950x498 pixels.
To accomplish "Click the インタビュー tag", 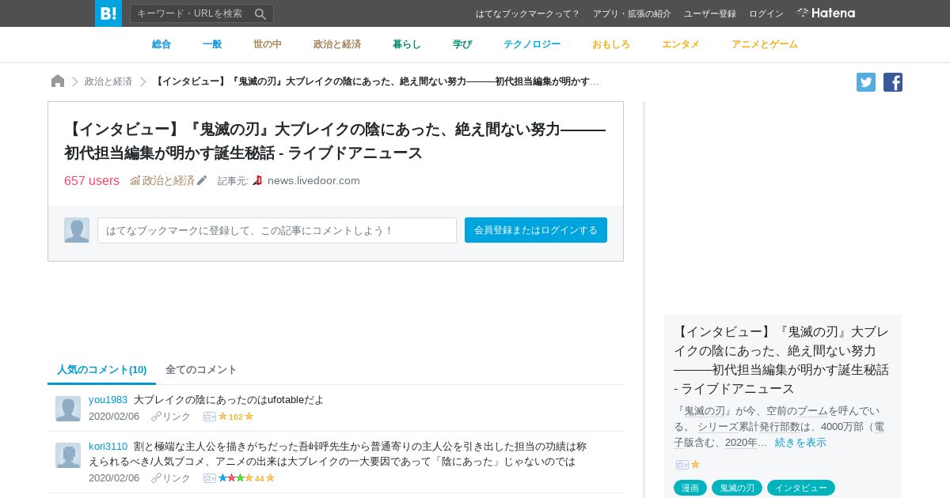I will (x=801, y=488).
